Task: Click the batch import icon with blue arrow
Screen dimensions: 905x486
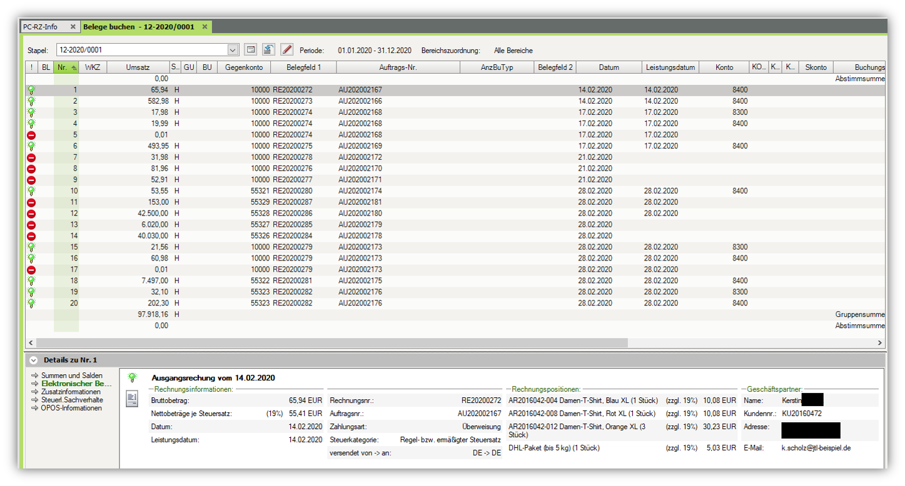Action: point(268,50)
